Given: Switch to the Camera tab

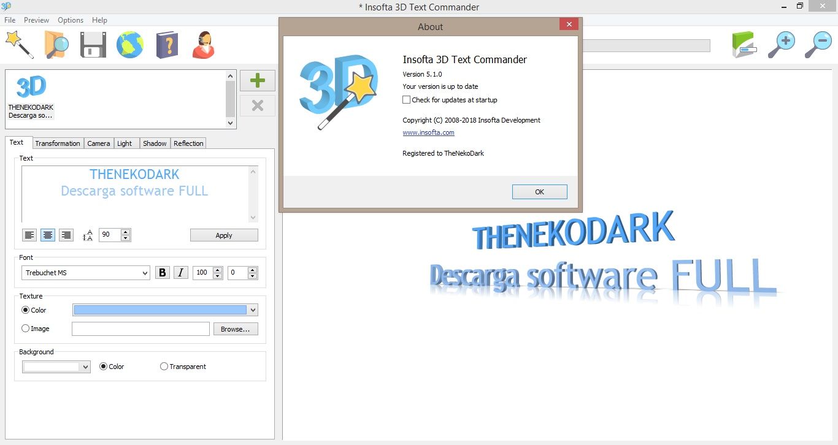Looking at the screenshot, I should 99,143.
